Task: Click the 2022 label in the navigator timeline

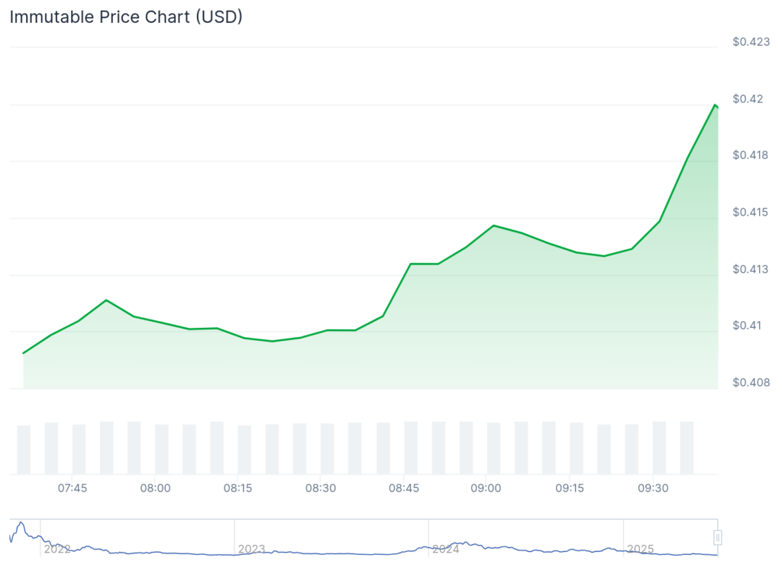Action: tap(57, 549)
